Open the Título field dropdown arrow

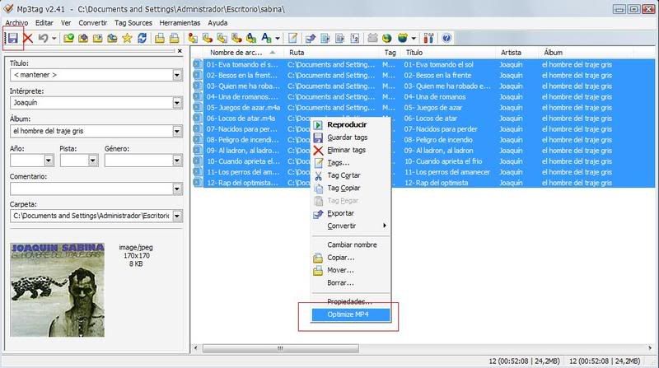click(x=177, y=75)
